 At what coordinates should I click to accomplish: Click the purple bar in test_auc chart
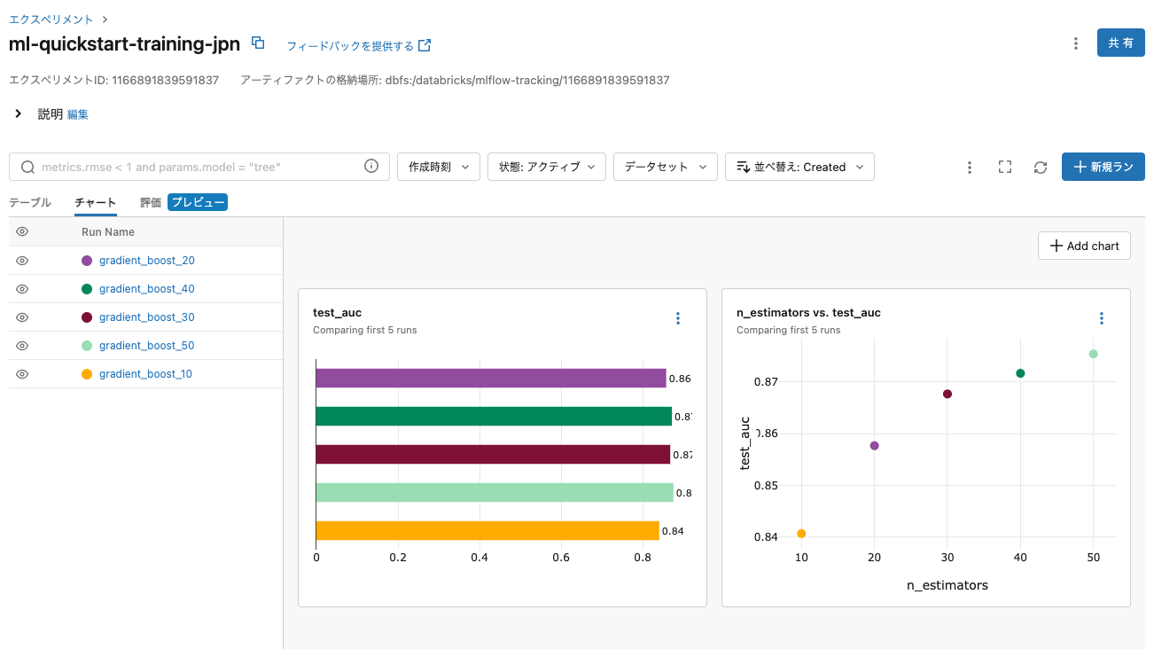pos(491,379)
